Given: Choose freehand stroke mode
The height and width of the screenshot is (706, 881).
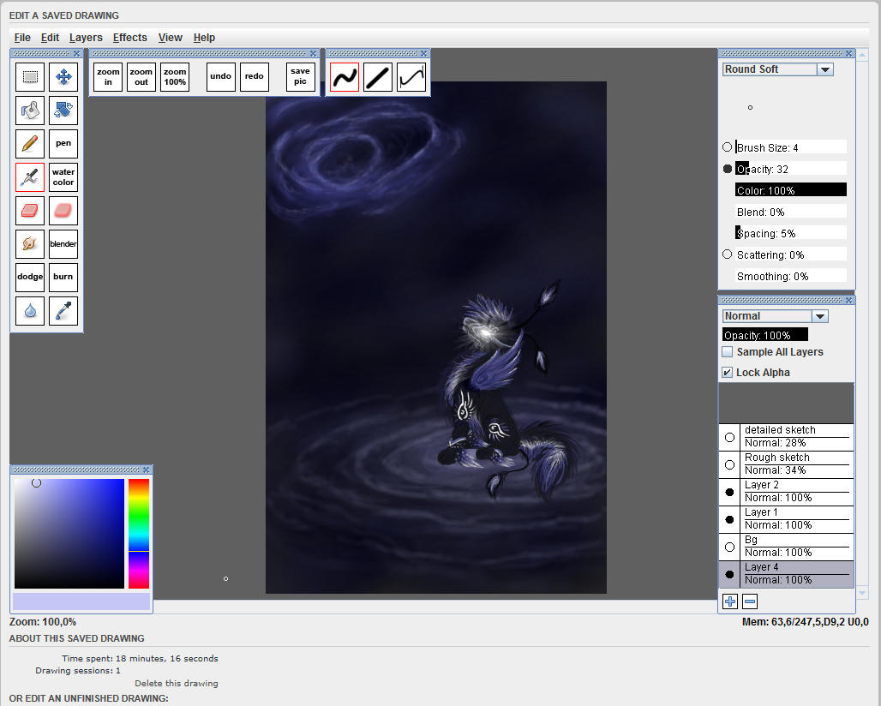Looking at the screenshot, I should click(x=345, y=77).
